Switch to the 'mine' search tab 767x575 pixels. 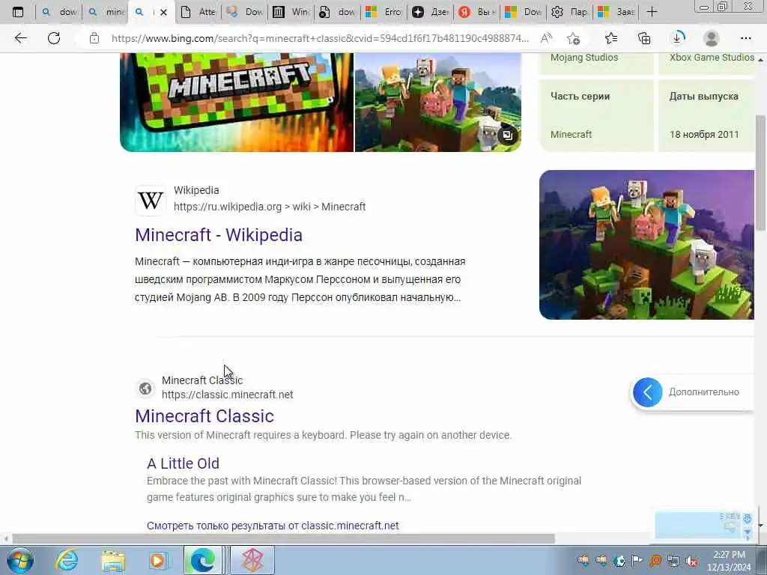pyautogui.click(x=106, y=12)
